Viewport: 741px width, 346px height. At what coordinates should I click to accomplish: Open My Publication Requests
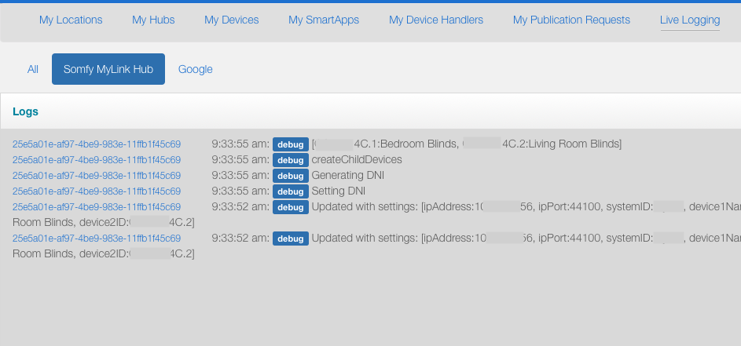click(571, 20)
